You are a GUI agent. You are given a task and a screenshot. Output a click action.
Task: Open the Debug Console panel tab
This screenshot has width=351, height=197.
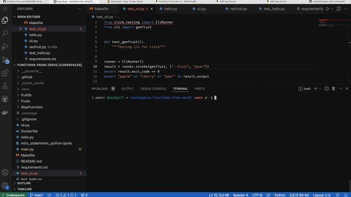pos(153,89)
